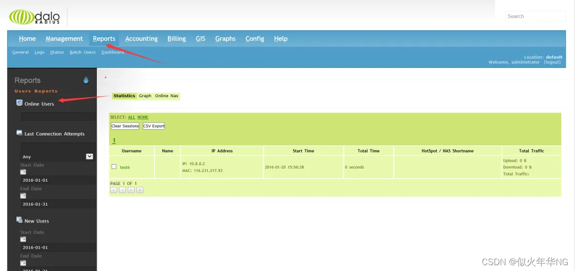Tick the checkbox for user test6

114,167
